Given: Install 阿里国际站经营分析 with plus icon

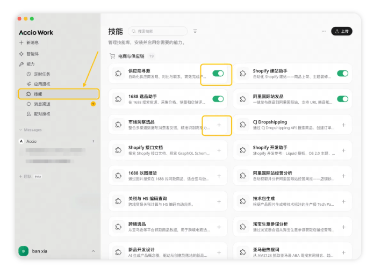Looking at the screenshot, I should pyautogui.click(x=343, y=176).
